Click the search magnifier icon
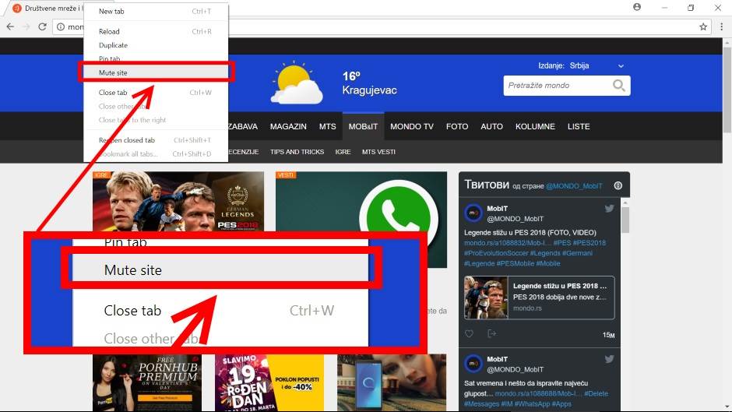Screen dimensions: 732x412 point(618,86)
